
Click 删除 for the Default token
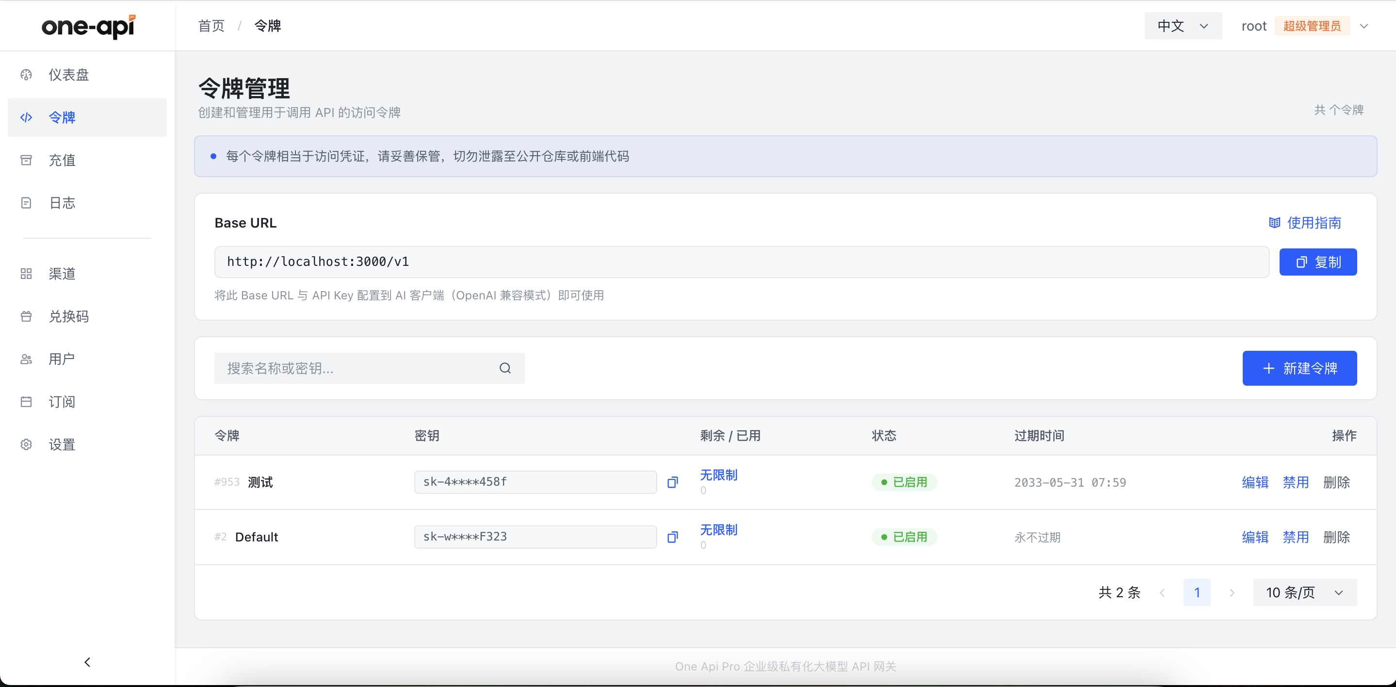1336,537
